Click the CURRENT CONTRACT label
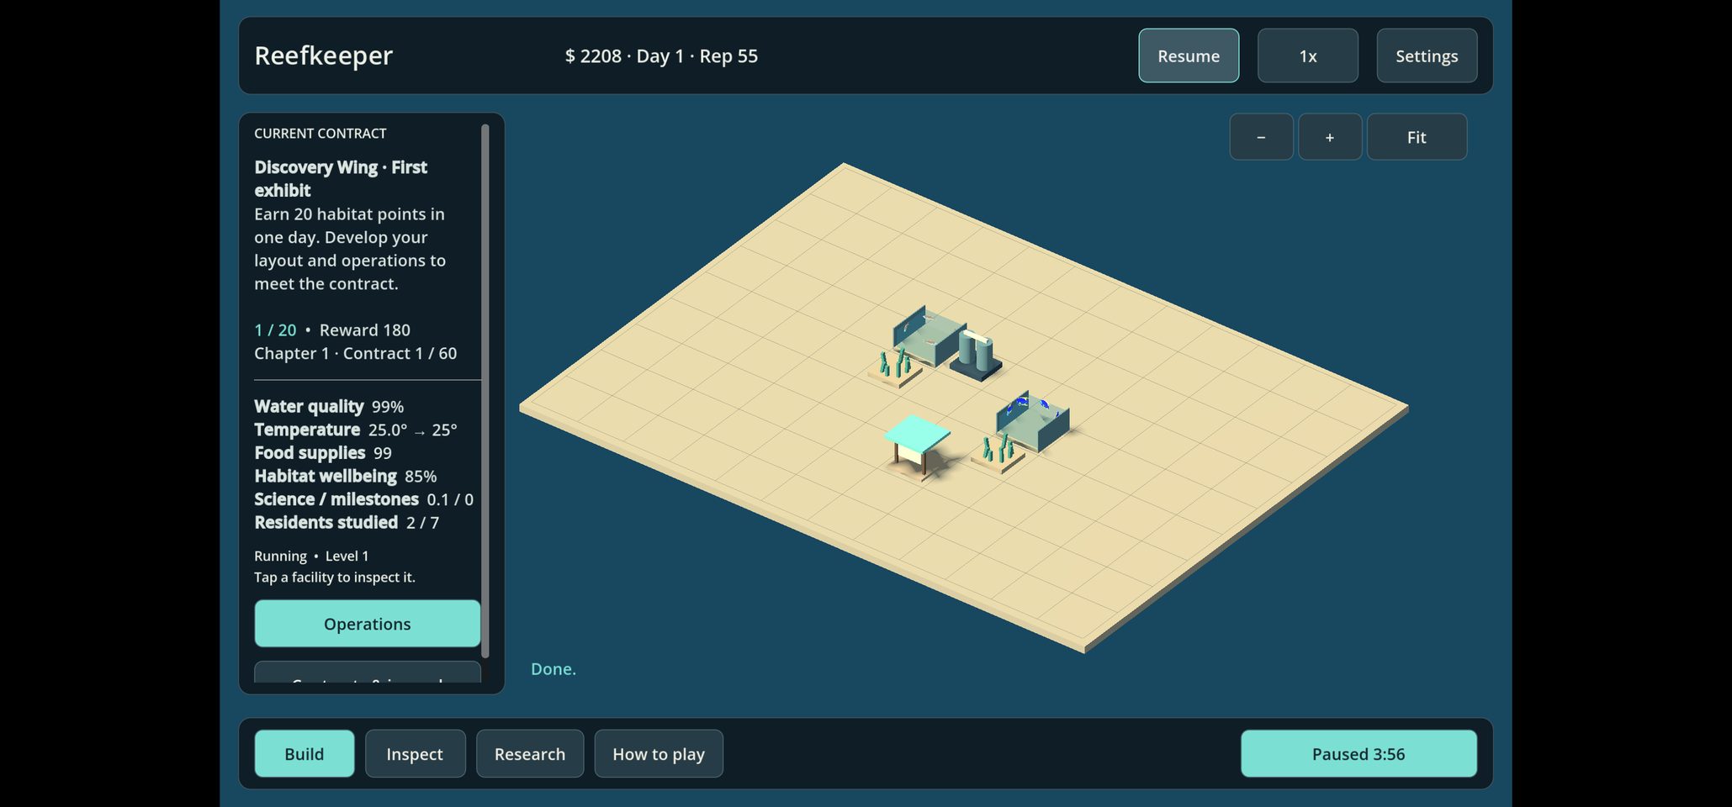Viewport: 1732px width, 807px height. point(320,134)
